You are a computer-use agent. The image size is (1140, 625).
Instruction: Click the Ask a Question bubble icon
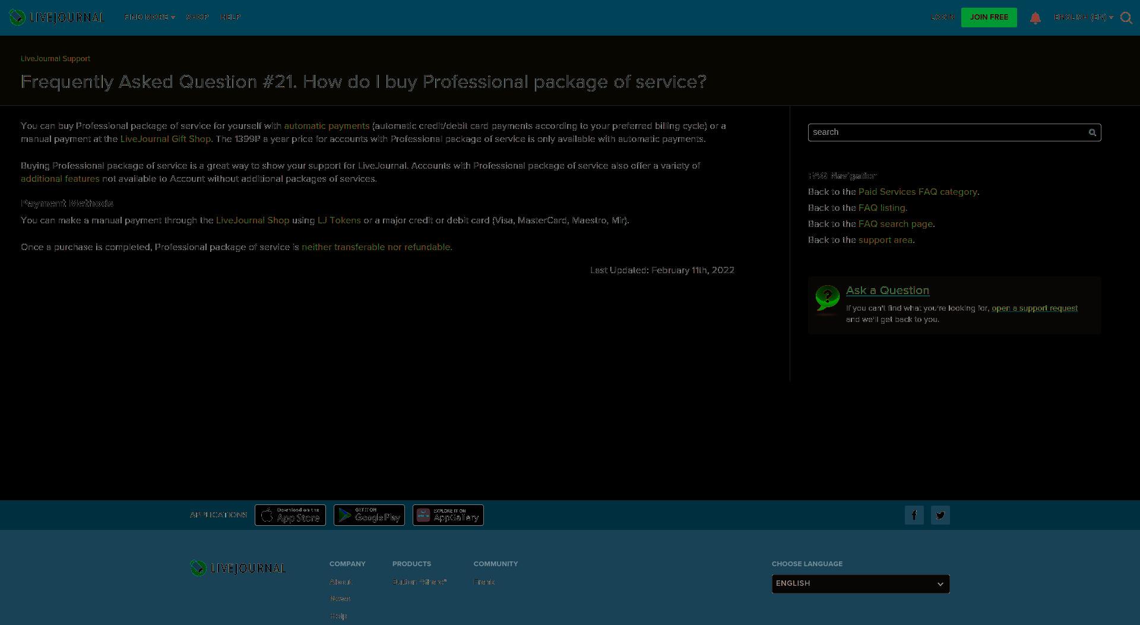(827, 298)
